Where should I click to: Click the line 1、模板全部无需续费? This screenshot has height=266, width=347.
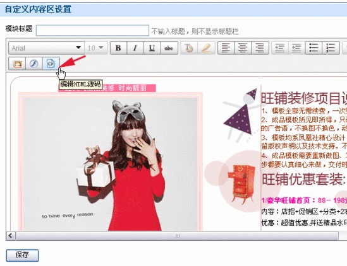[304, 110]
